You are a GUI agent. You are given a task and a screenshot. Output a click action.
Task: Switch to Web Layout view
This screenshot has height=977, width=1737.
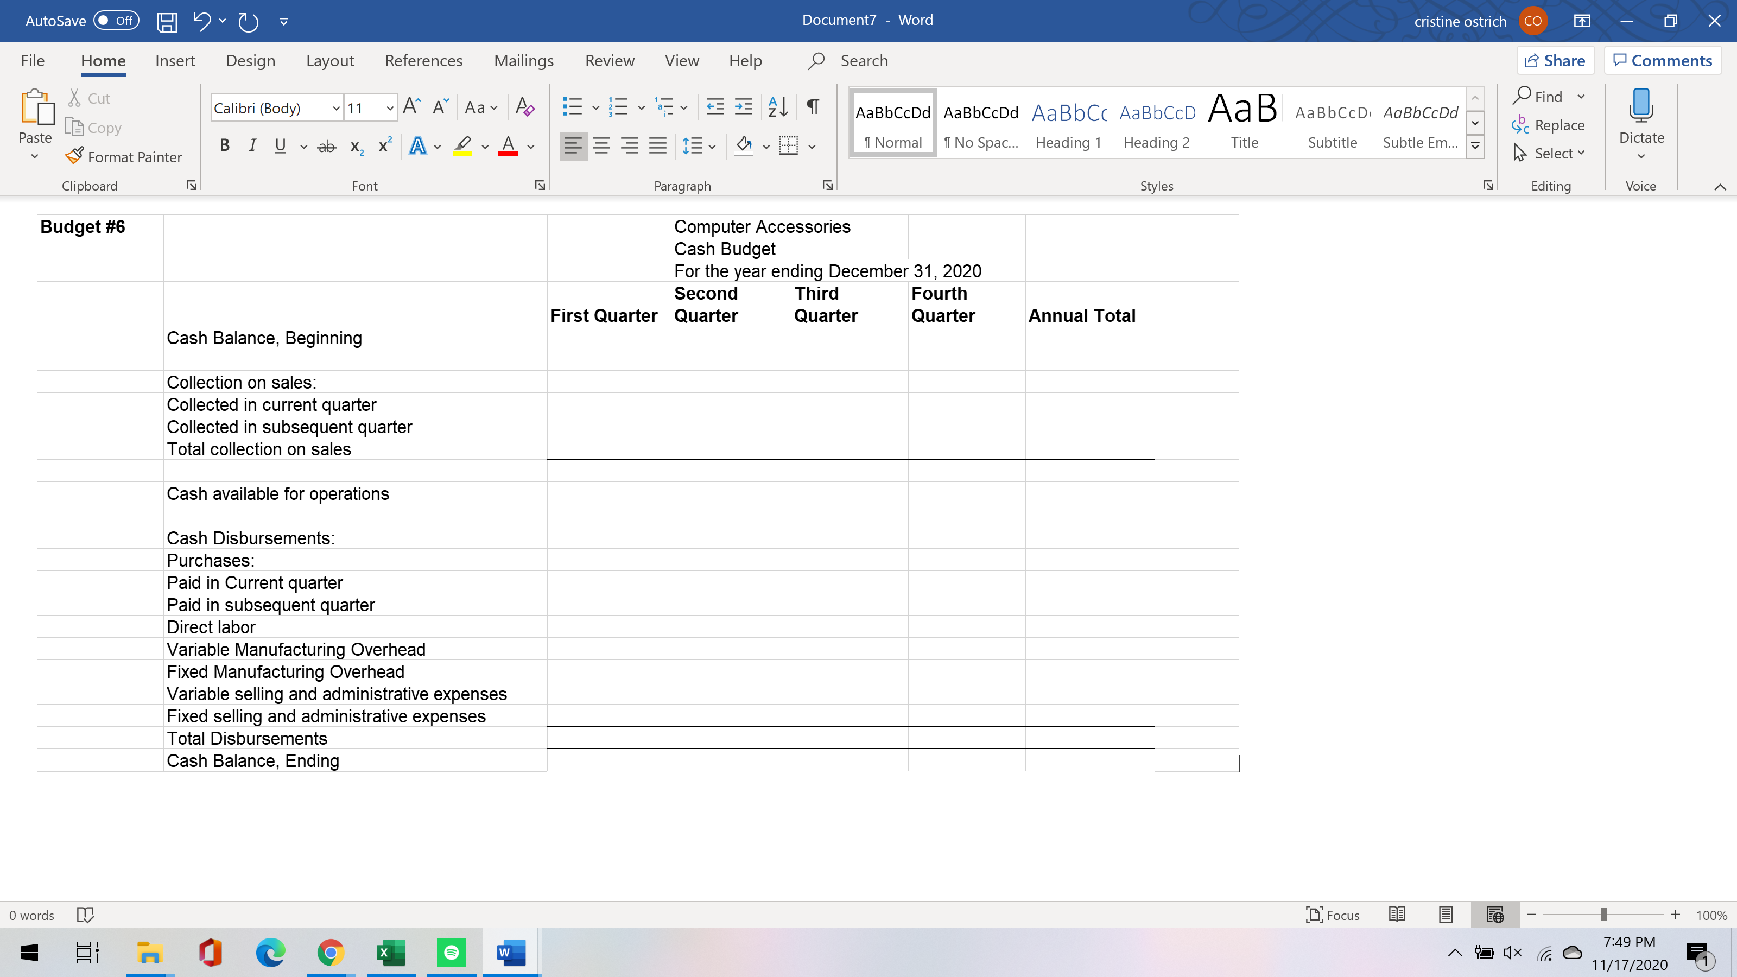(x=1494, y=915)
